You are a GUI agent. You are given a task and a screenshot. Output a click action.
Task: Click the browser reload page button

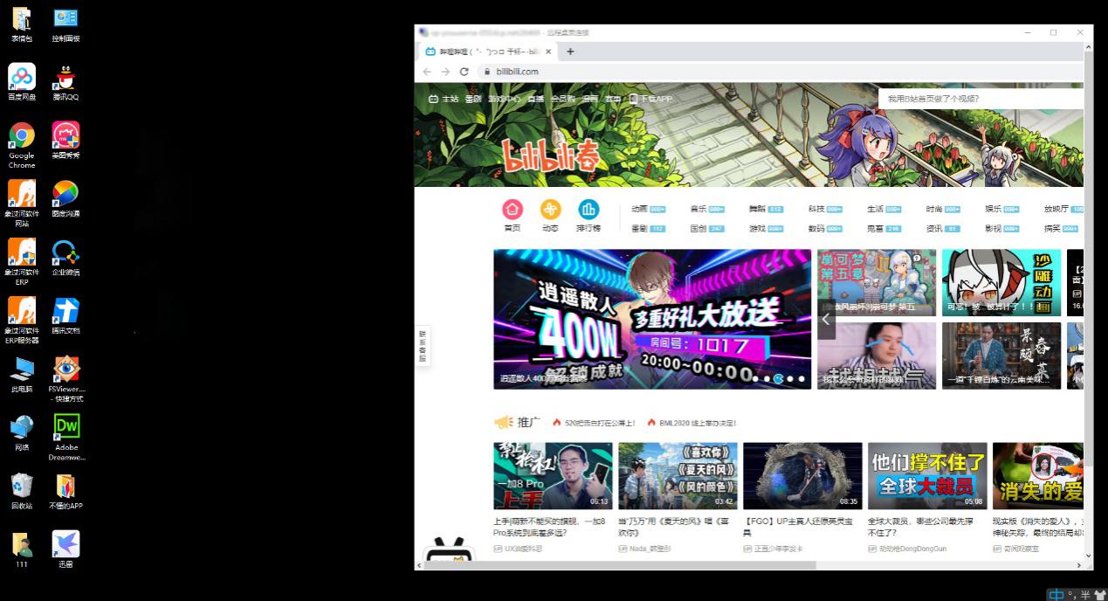(x=464, y=72)
